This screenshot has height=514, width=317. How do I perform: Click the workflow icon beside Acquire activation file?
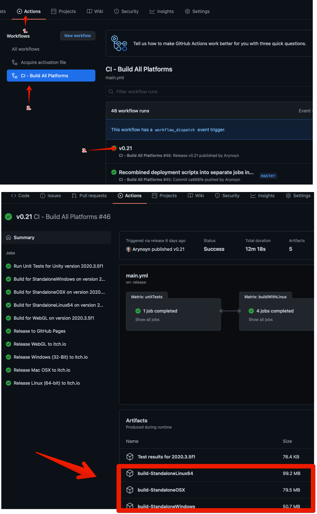pyautogui.click(x=15, y=62)
